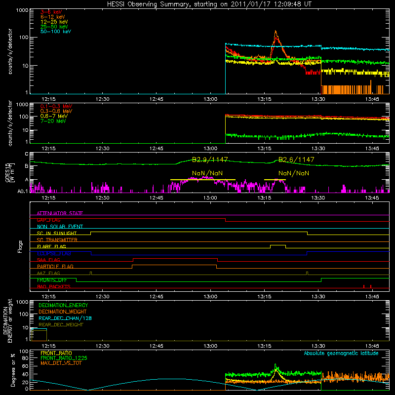
Task: Select the NON_SOLAR_EVENT flag label
Action: tap(60, 227)
